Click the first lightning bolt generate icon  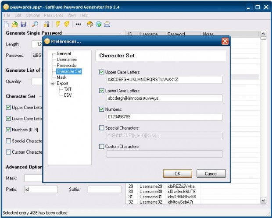(58, 24)
